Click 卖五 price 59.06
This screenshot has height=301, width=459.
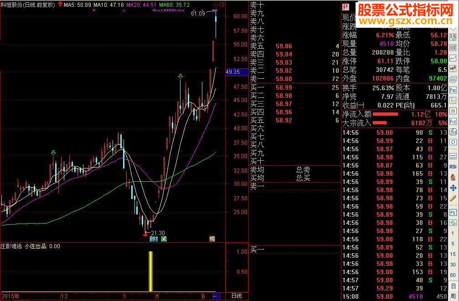[x=284, y=46]
